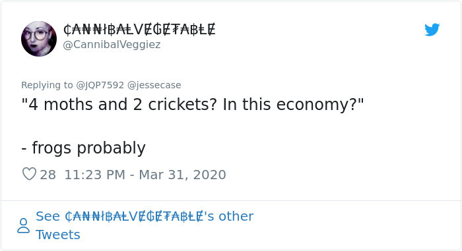Open the ₵ANNIBALVEGETABLE display name
The width and height of the screenshot is (462, 251).
click(139, 30)
